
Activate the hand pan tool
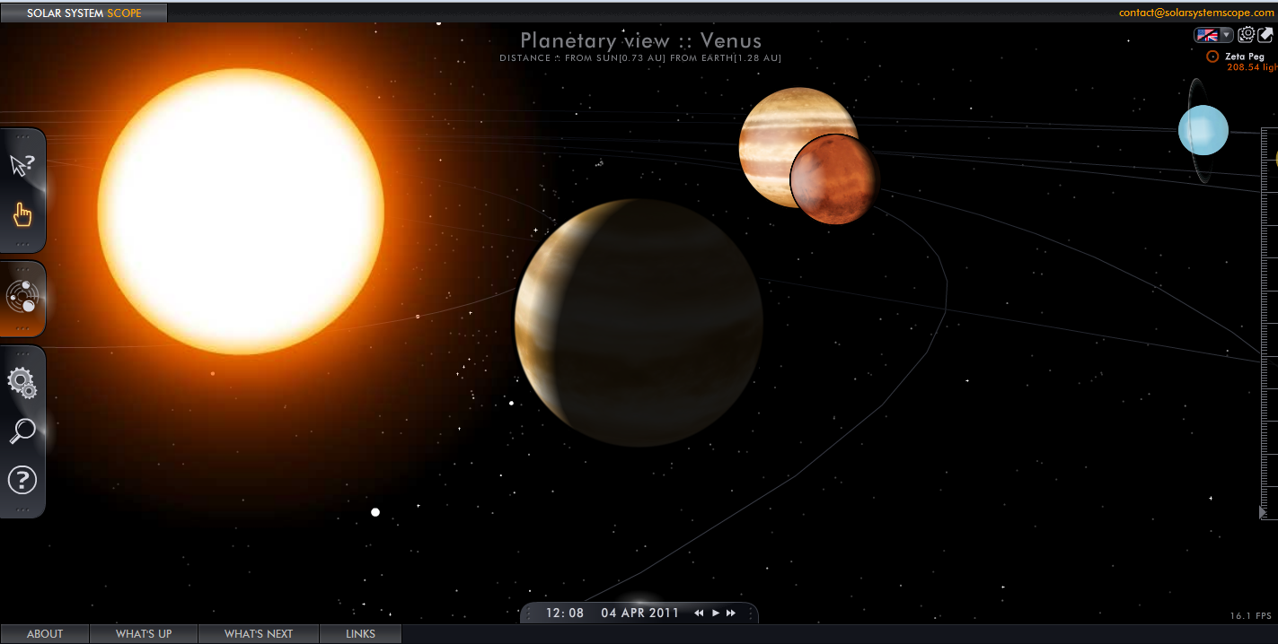22,214
